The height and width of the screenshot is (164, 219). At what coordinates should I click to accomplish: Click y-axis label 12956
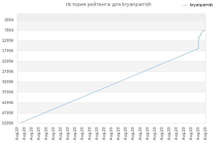[x=8, y=40]
